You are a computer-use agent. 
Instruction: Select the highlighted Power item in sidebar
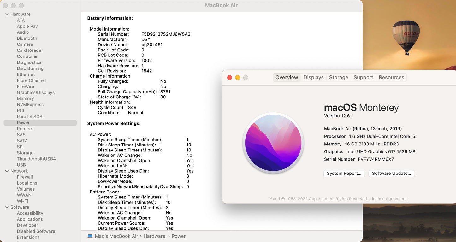point(40,123)
